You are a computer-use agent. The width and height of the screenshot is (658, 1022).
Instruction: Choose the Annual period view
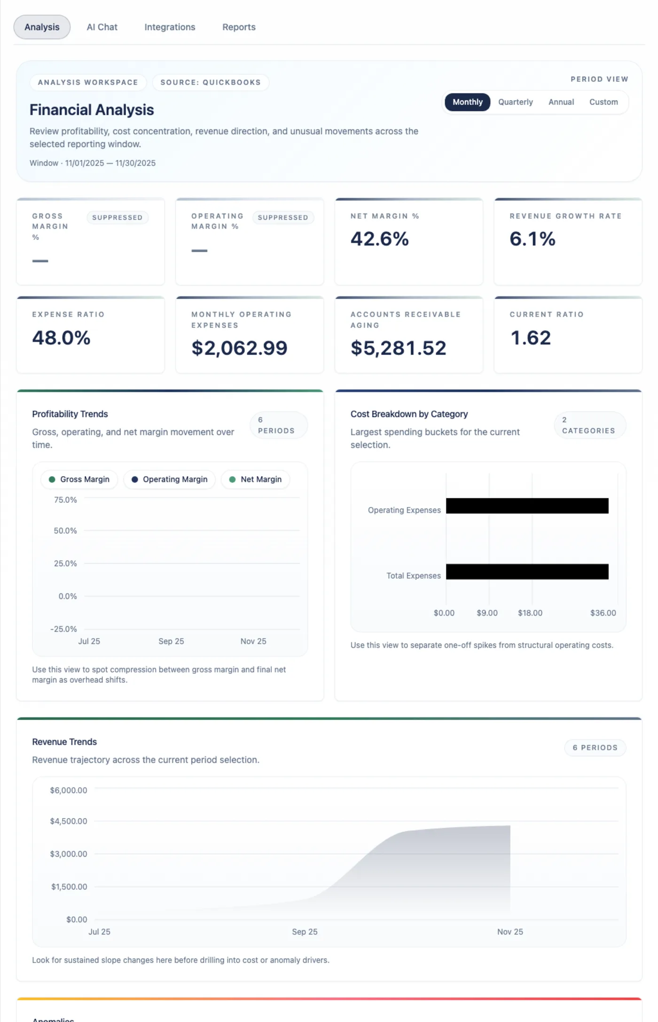point(561,102)
